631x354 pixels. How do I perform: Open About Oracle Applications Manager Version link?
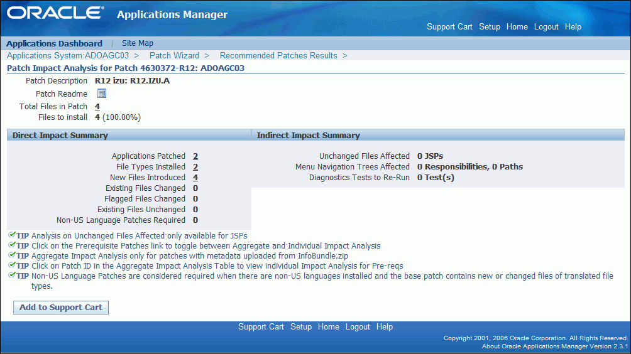tap(555, 346)
